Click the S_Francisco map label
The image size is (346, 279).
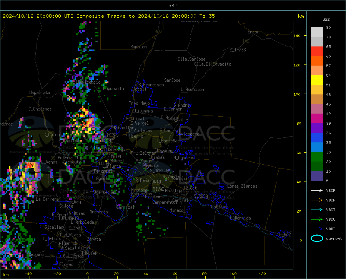click(x=151, y=85)
